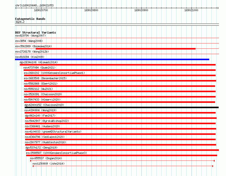226x176 pixels.
Task: Click dgv537n172 (Deng2019) label
Action: [41, 148]
